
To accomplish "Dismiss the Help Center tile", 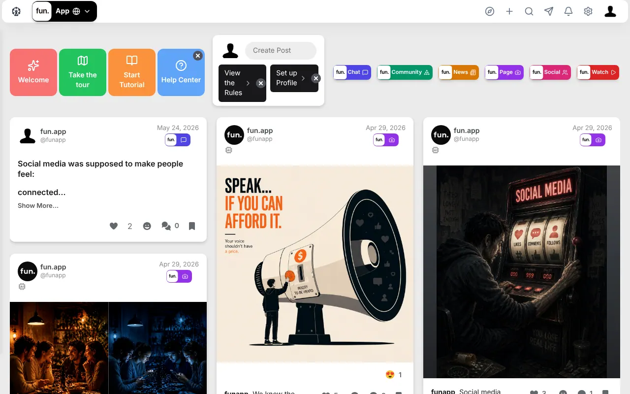I will [197, 56].
